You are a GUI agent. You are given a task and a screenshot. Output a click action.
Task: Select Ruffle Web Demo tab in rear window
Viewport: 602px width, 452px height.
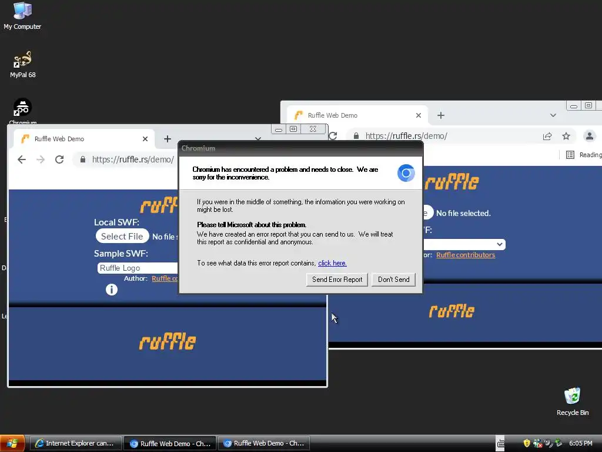point(357,115)
